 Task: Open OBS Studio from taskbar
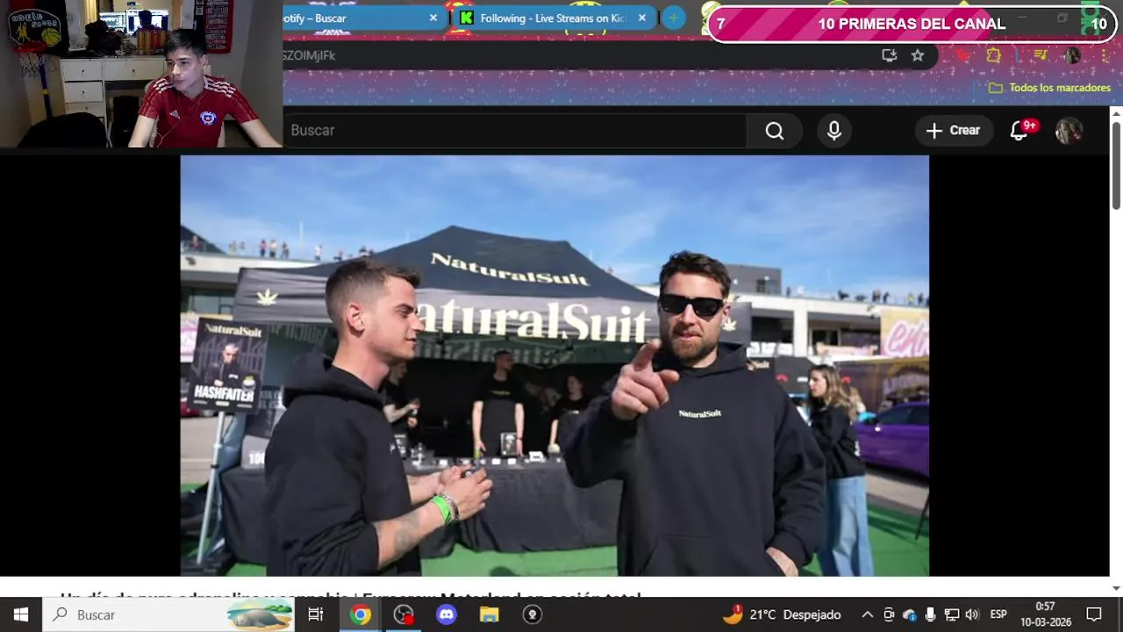tap(404, 614)
